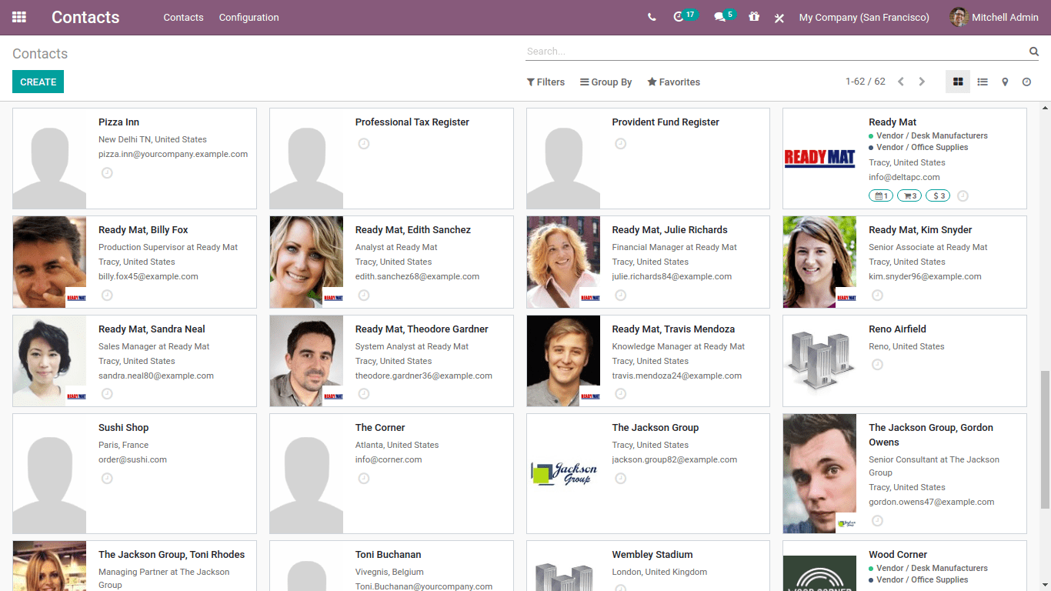Expand the Group By dropdown
The height and width of the screenshot is (591, 1051).
click(606, 82)
